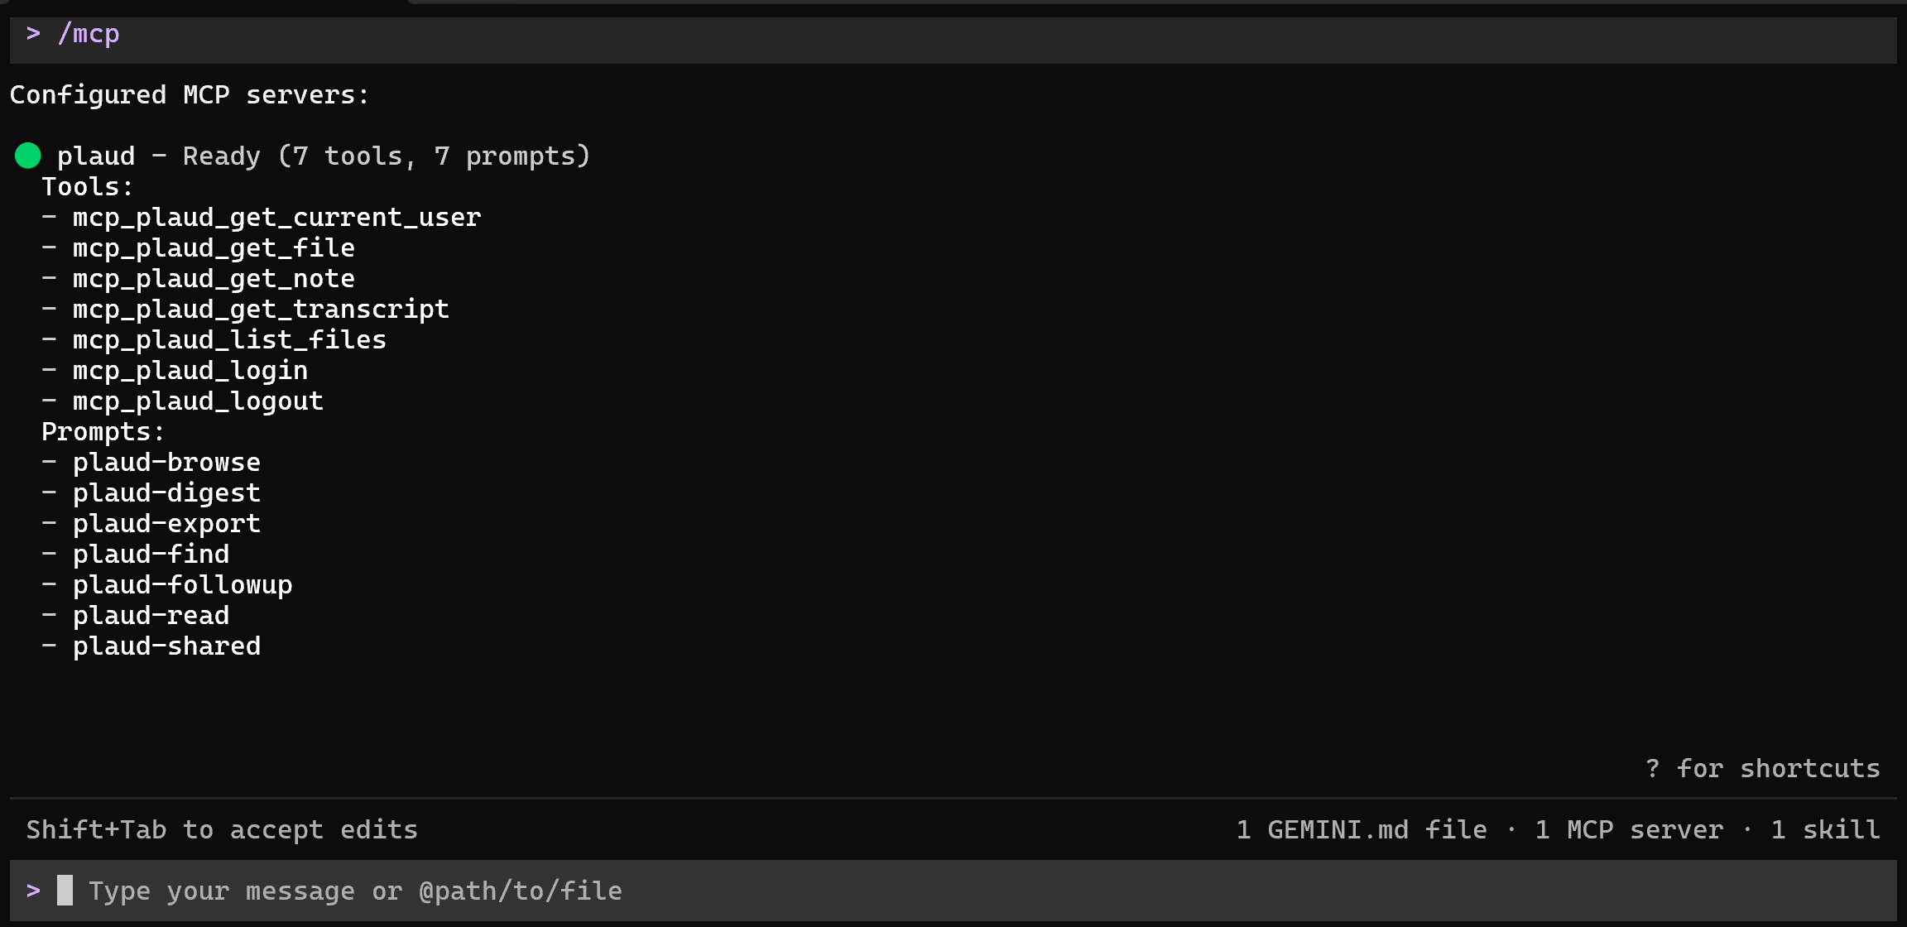Select the mcp_plaud_get_note tool entry

(214, 279)
